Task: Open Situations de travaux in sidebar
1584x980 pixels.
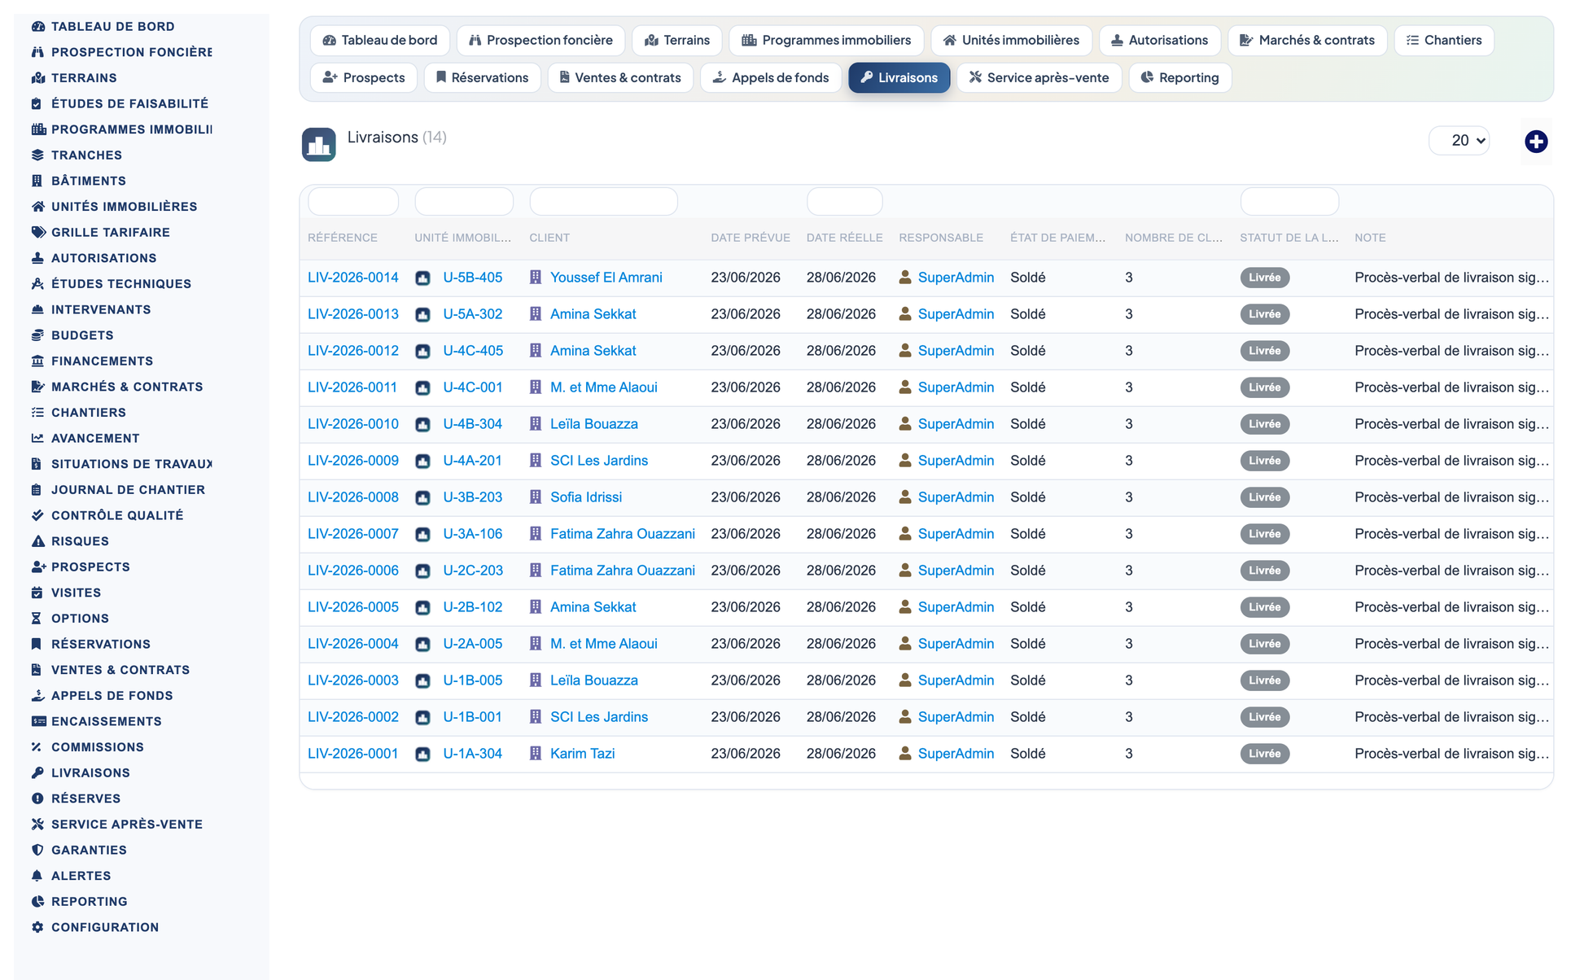Action: [x=131, y=464]
